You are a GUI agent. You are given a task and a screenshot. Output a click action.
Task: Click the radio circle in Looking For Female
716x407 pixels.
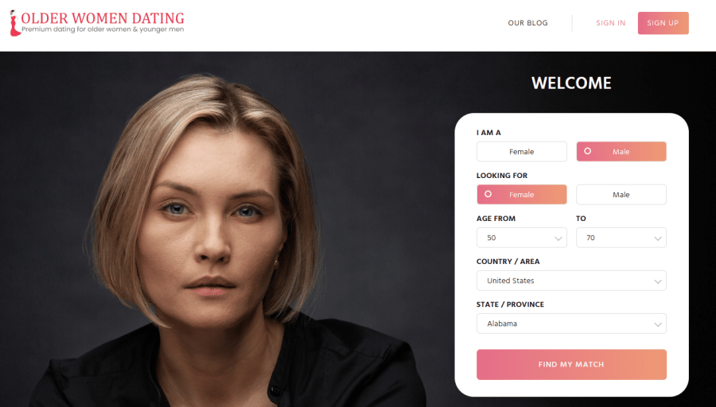(x=488, y=194)
